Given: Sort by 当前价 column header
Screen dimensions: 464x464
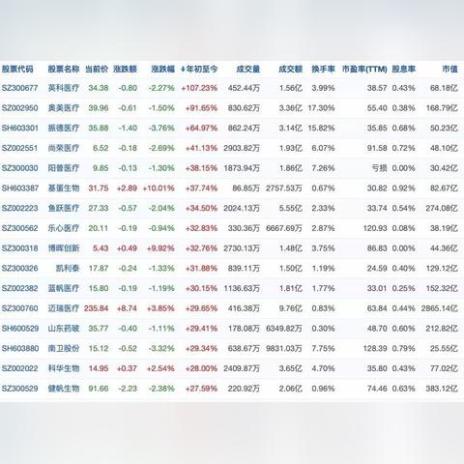Looking at the screenshot, I should click(97, 69).
